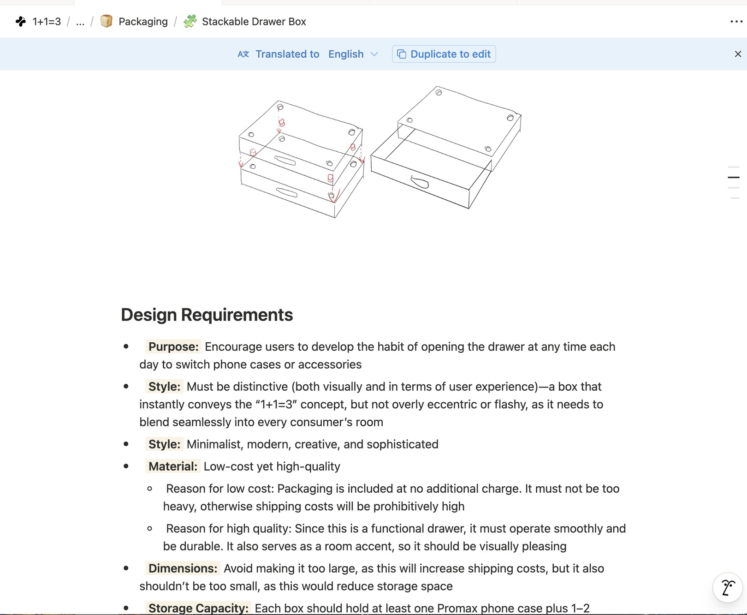Click the Purpose: highlighted label

tap(173, 346)
